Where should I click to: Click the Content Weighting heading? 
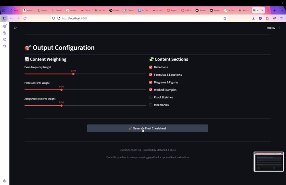coord(45,59)
